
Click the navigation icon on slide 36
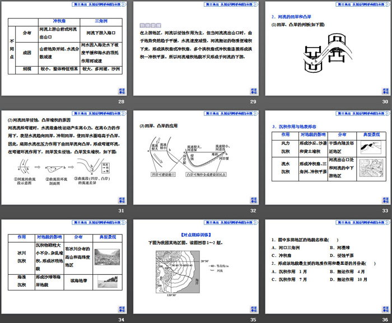(386, 309)
